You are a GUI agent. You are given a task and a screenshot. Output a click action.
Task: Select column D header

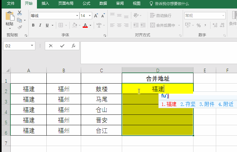pyautogui.click(x=158, y=70)
